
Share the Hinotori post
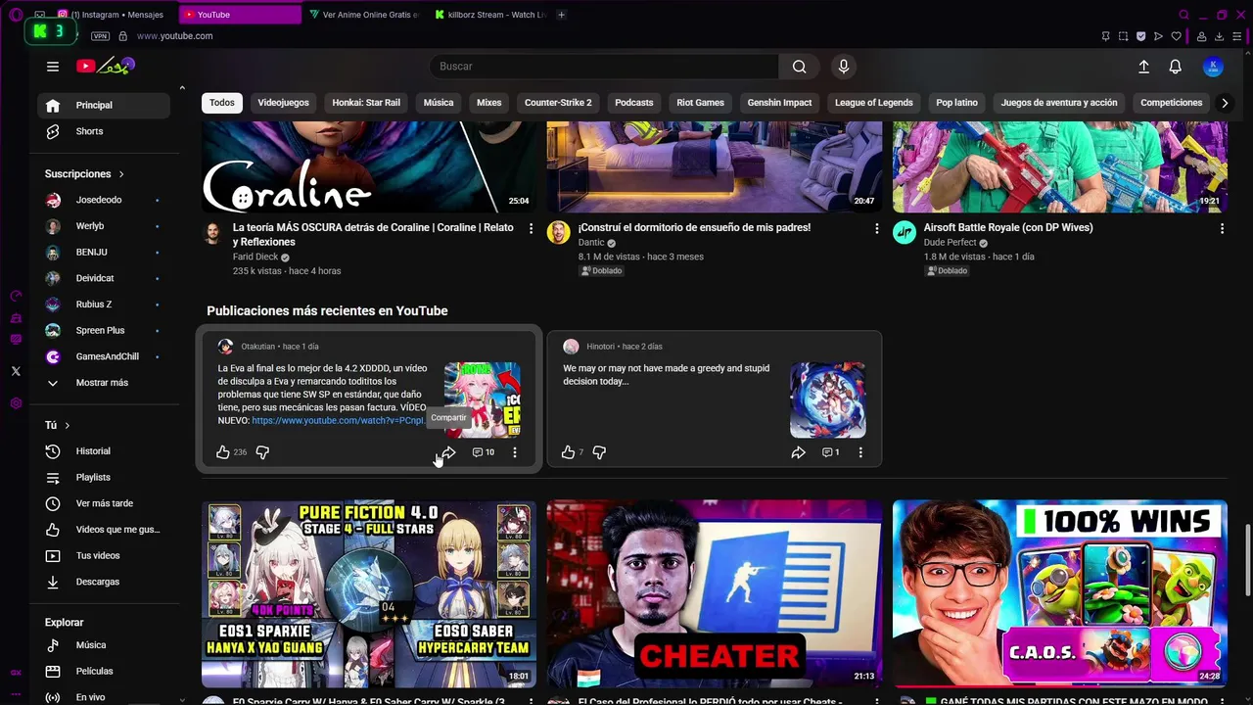798,452
